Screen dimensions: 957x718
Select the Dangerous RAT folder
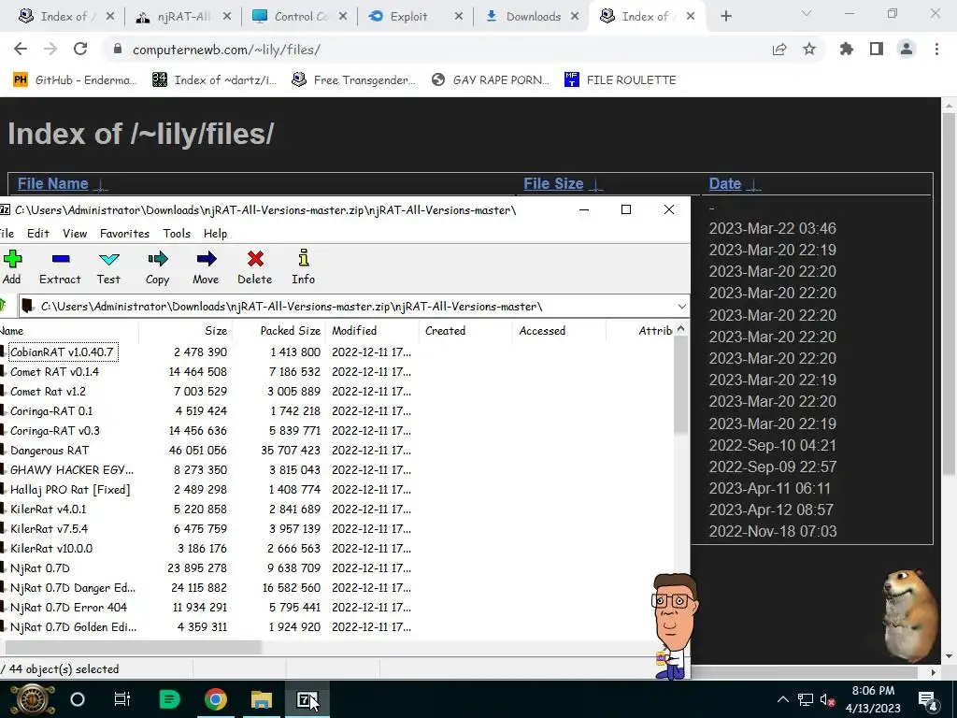click(x=50, y=450)
